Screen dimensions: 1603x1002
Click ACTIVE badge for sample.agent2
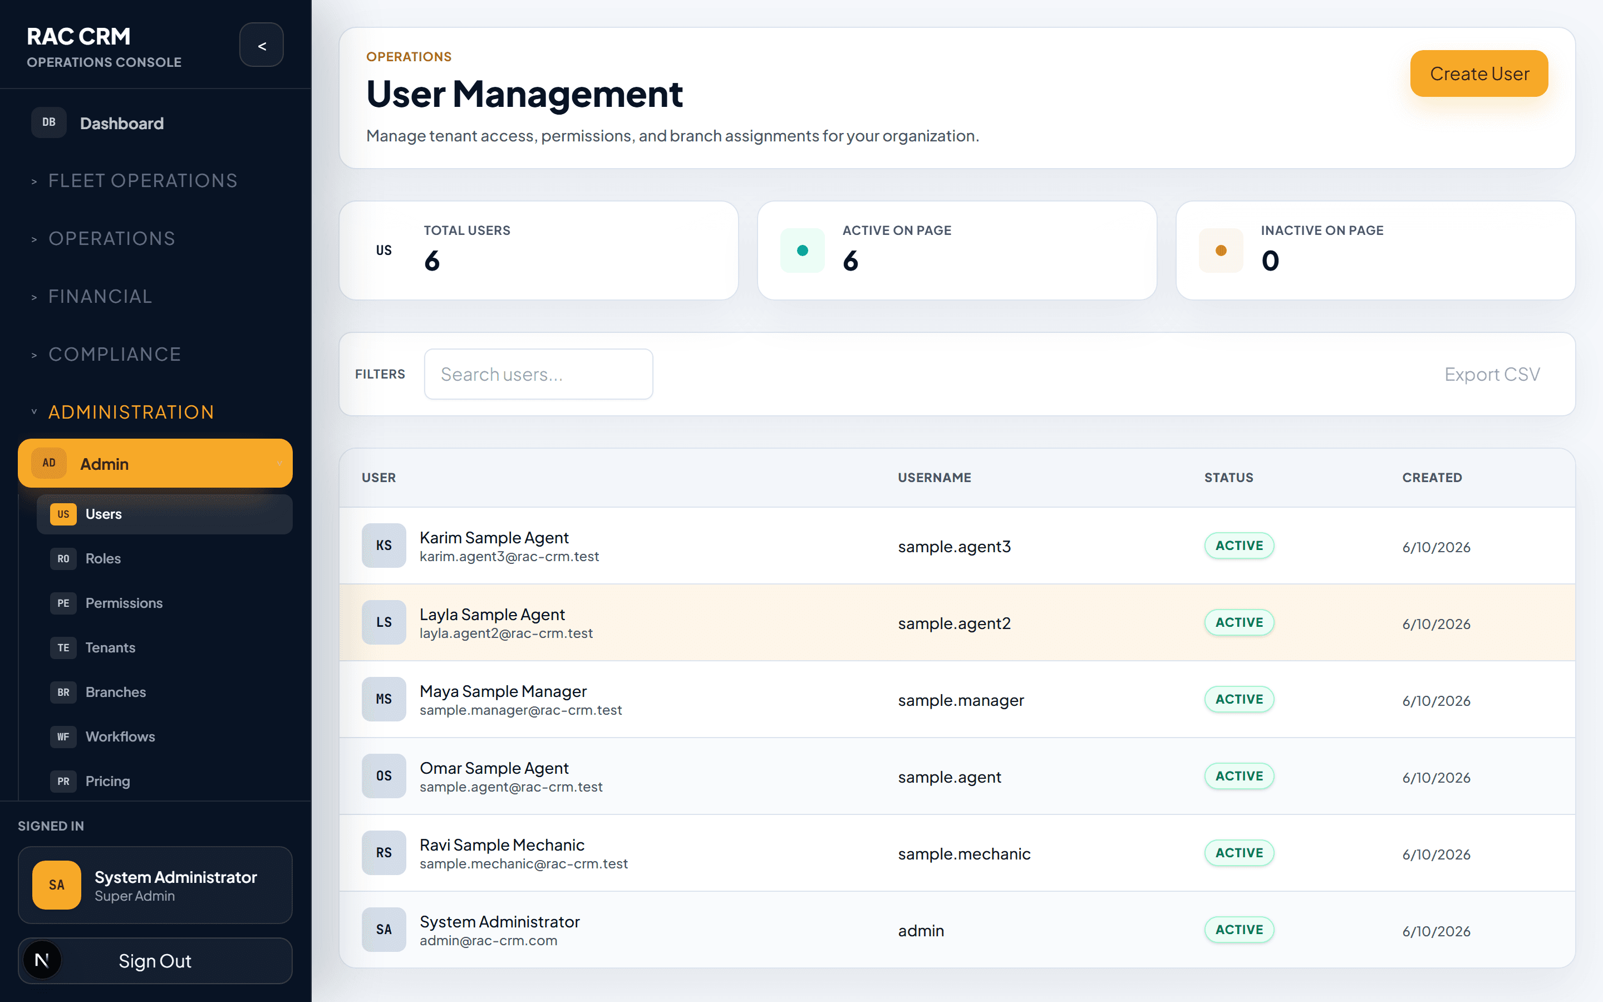point(1240,622)
